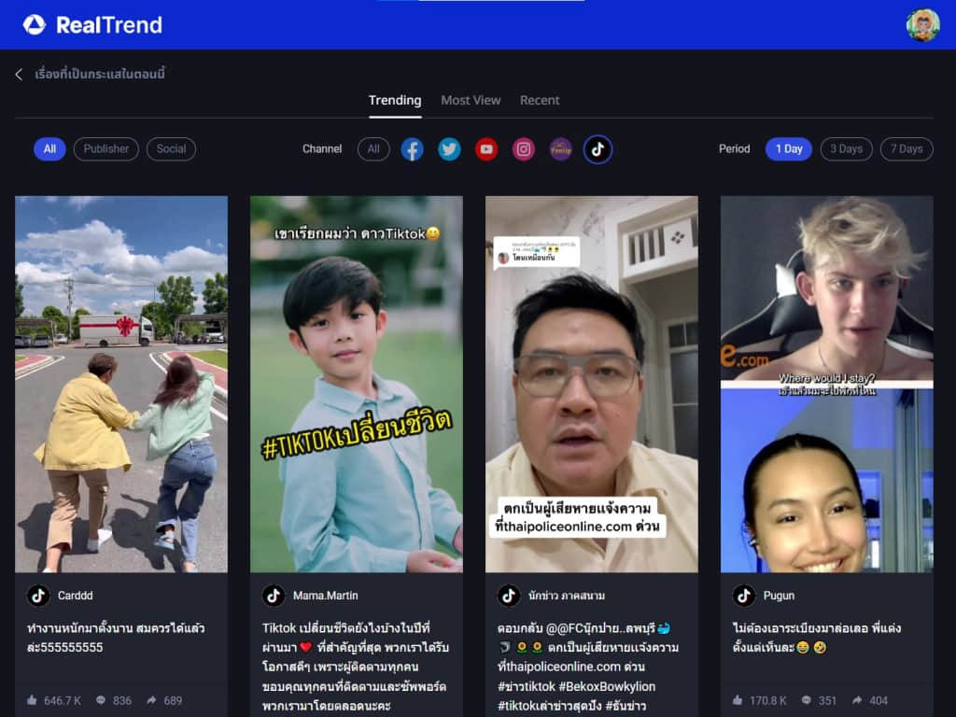Select the Twitter channel icon
Screen dimensions: 956x717
[449, 149]
